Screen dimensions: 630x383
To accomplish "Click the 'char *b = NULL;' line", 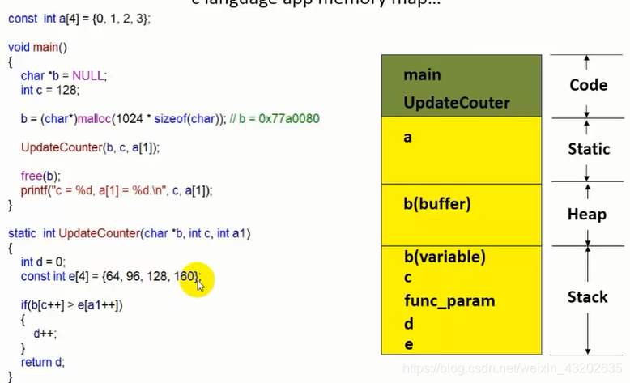I will tap(64, 76).
